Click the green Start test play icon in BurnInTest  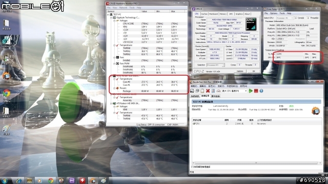(x=251, y=91)
